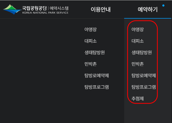Choose 대피소 under 예약하기
The image size is (172, 123).
coord(137,41)
